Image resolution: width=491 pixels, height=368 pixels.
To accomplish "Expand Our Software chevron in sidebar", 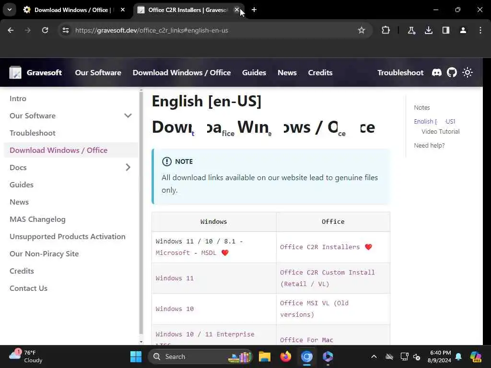I will click(x=128, y=116).
